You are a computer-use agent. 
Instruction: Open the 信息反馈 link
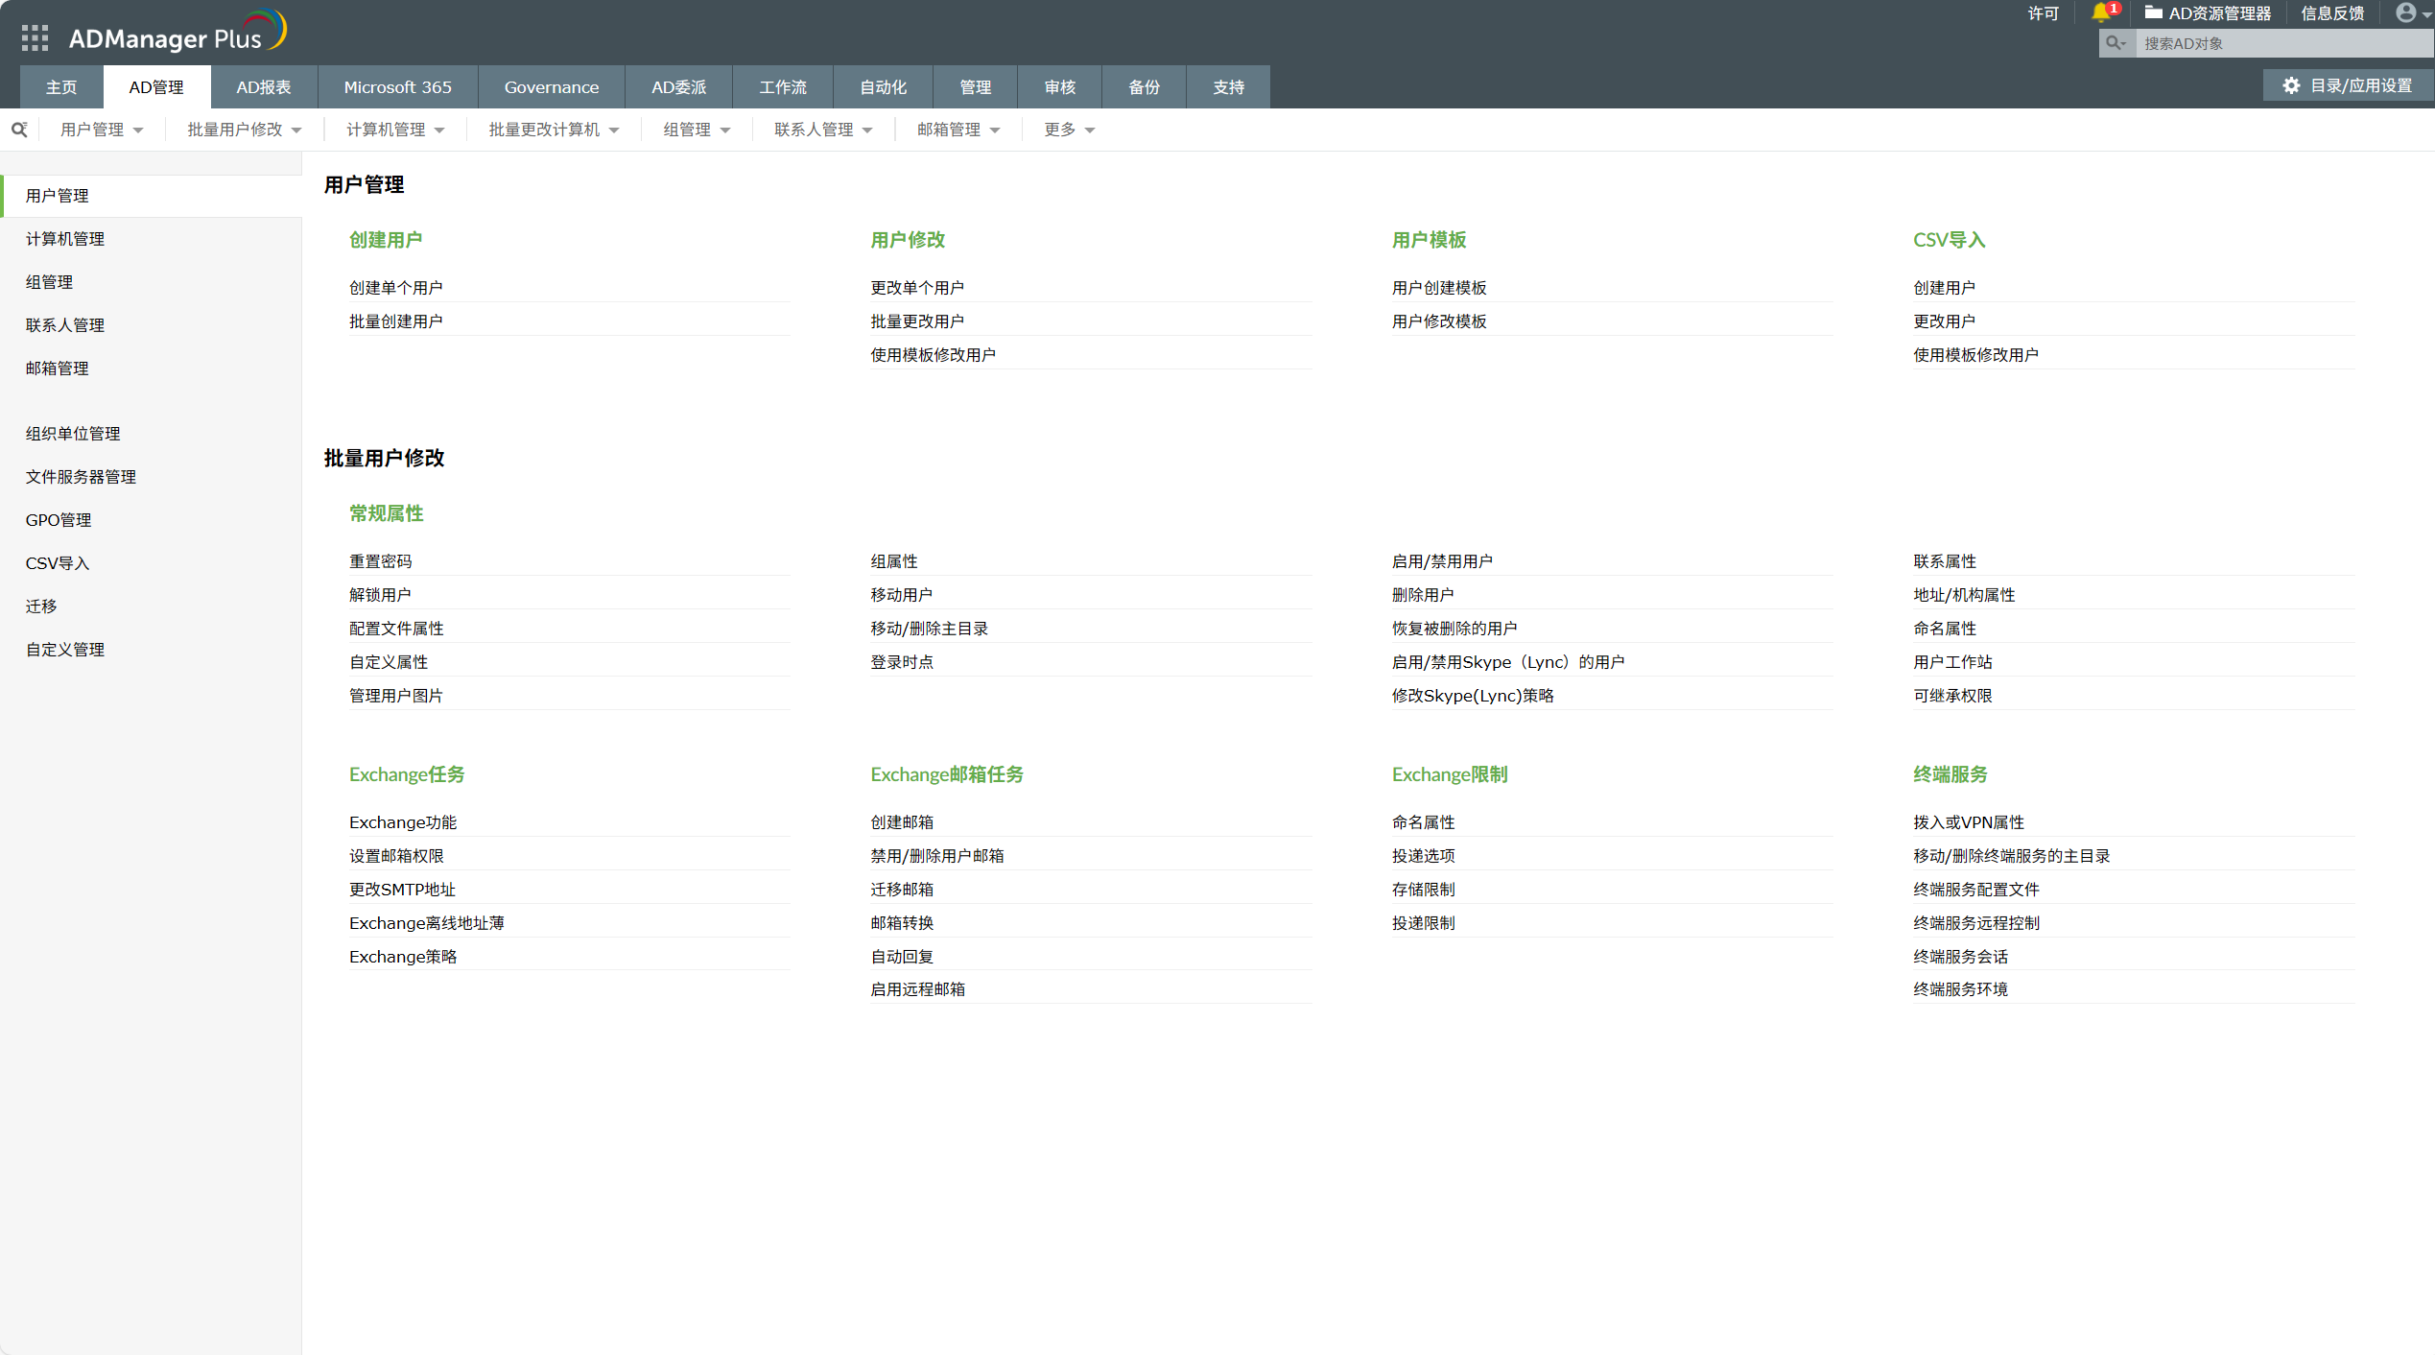(x=2331, y=13)
